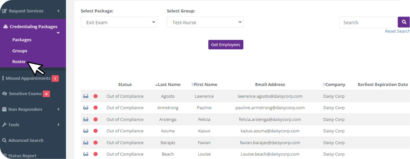Click the purple search magnifier button
Image resolution: width=410 pixels, height=159 pixels.
coord(404,22)
